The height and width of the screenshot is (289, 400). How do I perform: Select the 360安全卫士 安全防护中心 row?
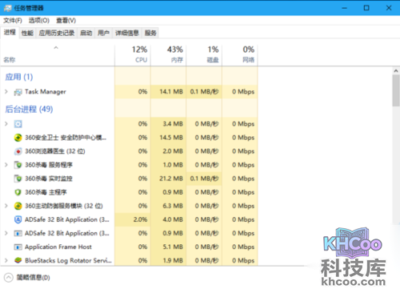pyautogui.click(x=129, y=138)
